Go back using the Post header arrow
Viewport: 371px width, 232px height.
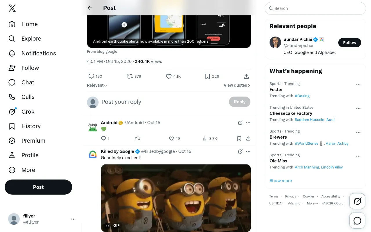point(90,8)
